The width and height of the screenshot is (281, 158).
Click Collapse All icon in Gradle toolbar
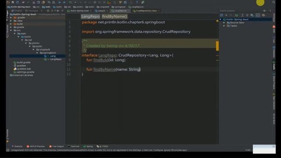(247, 15)
